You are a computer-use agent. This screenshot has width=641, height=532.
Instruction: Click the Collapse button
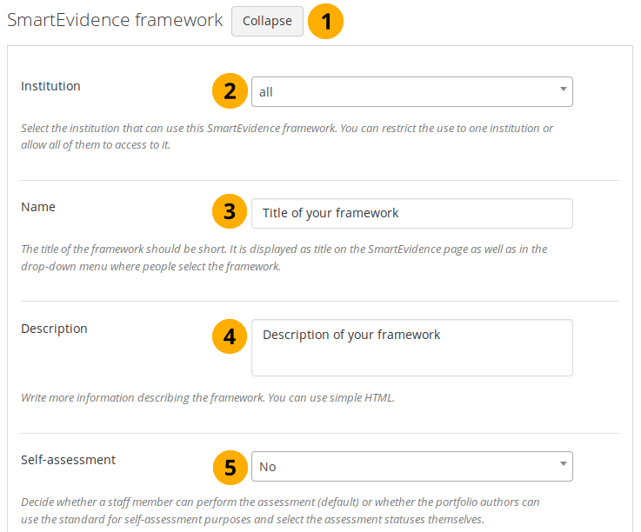pyautogui.click(x=267, y=22)
